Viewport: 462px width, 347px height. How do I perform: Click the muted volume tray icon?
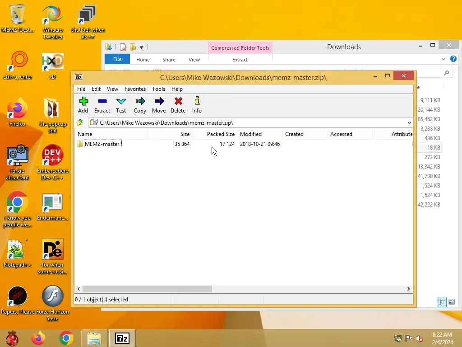pos(420,338)
